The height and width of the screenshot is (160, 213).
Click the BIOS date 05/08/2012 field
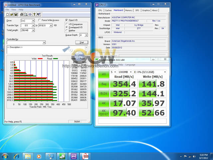click(138, 48)
